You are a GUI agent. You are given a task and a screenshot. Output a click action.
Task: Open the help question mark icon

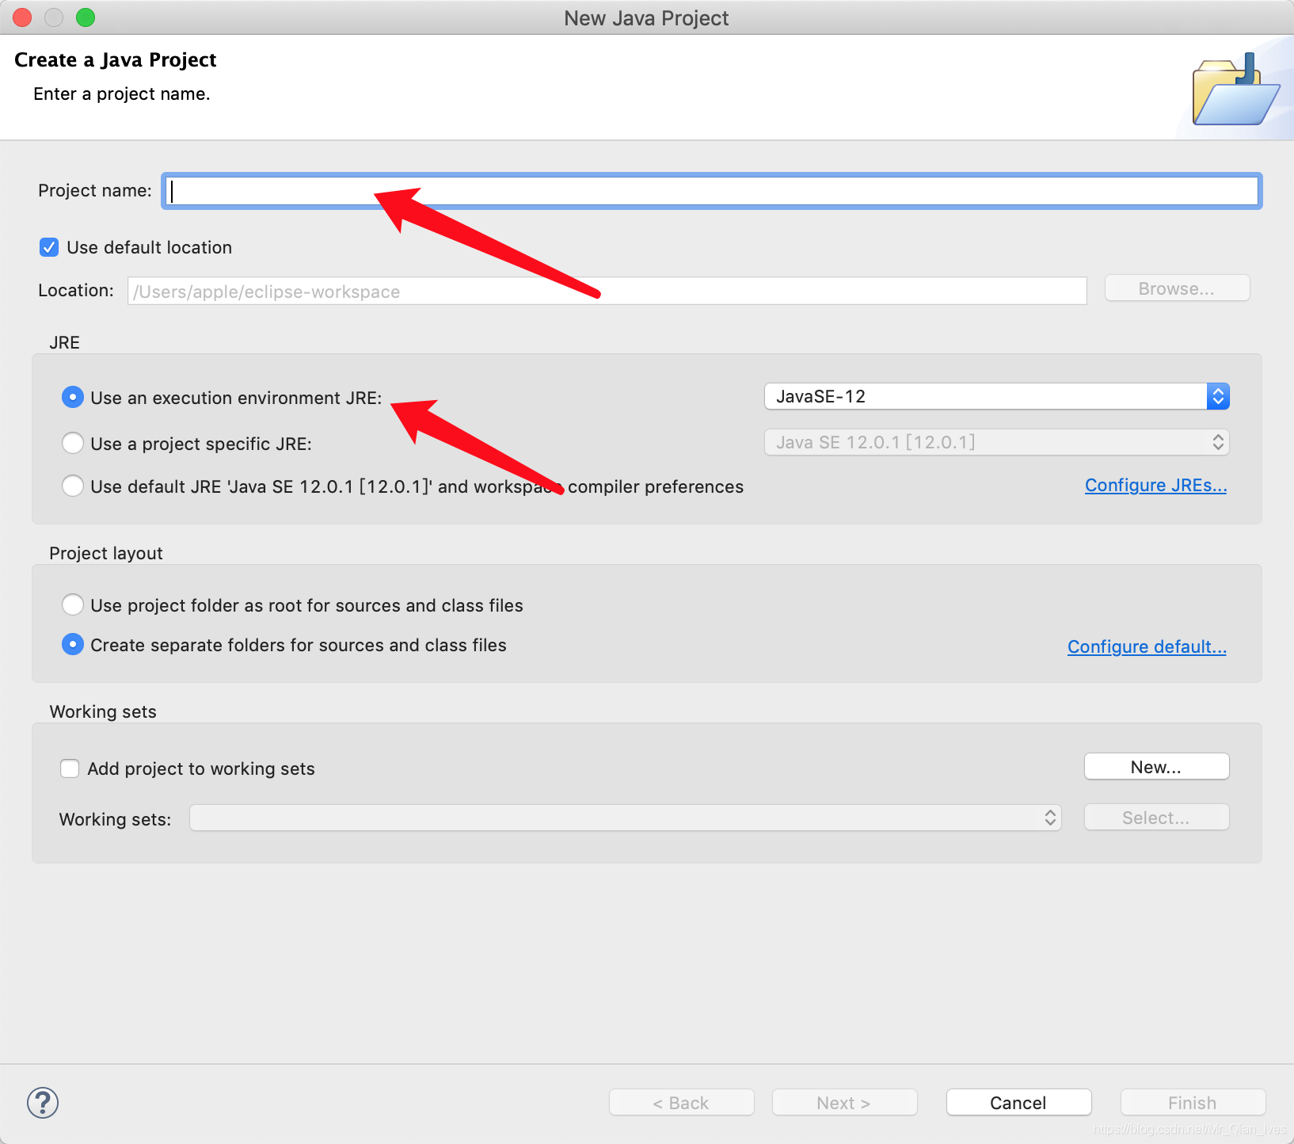(x=43, y=1102)
